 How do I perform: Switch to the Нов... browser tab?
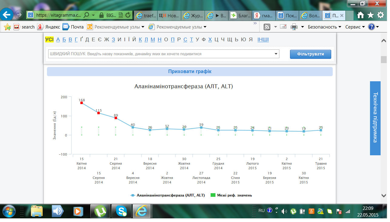click(169, 15)
